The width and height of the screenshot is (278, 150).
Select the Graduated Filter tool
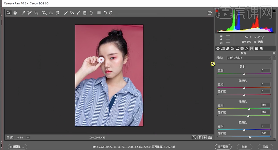[85, 13]
